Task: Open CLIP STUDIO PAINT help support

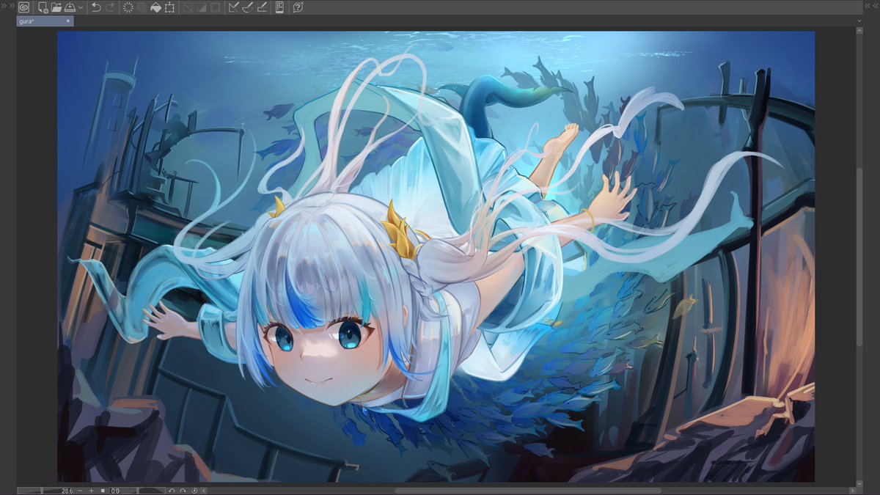Action: 298,7
